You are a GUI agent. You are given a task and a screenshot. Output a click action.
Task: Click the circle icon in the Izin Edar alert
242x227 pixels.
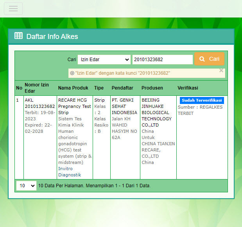(72, 73)
